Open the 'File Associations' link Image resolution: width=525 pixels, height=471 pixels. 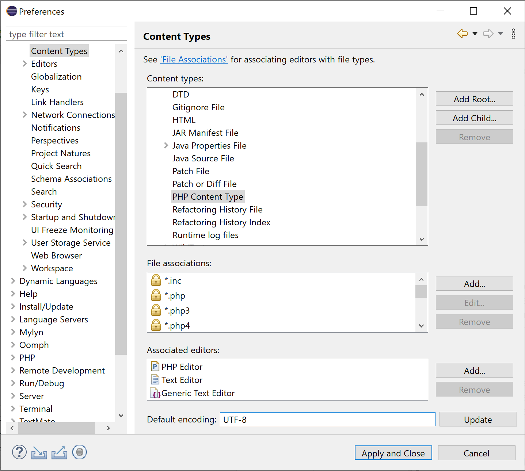(x=194, y=59)
